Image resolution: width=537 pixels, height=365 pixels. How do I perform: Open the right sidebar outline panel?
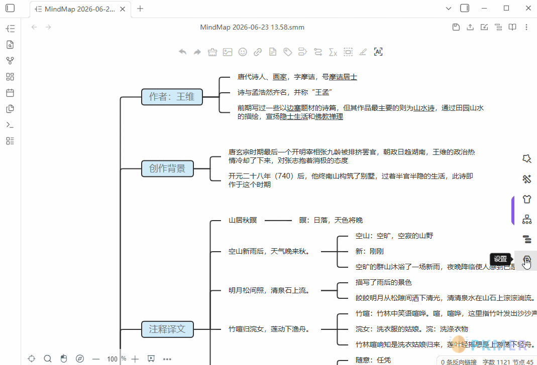click(527, 239)
